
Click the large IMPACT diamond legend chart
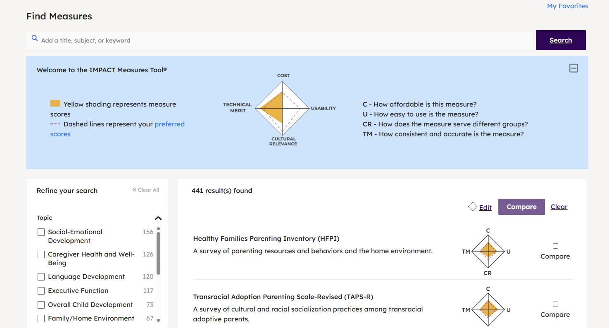[x=283, y=109]
